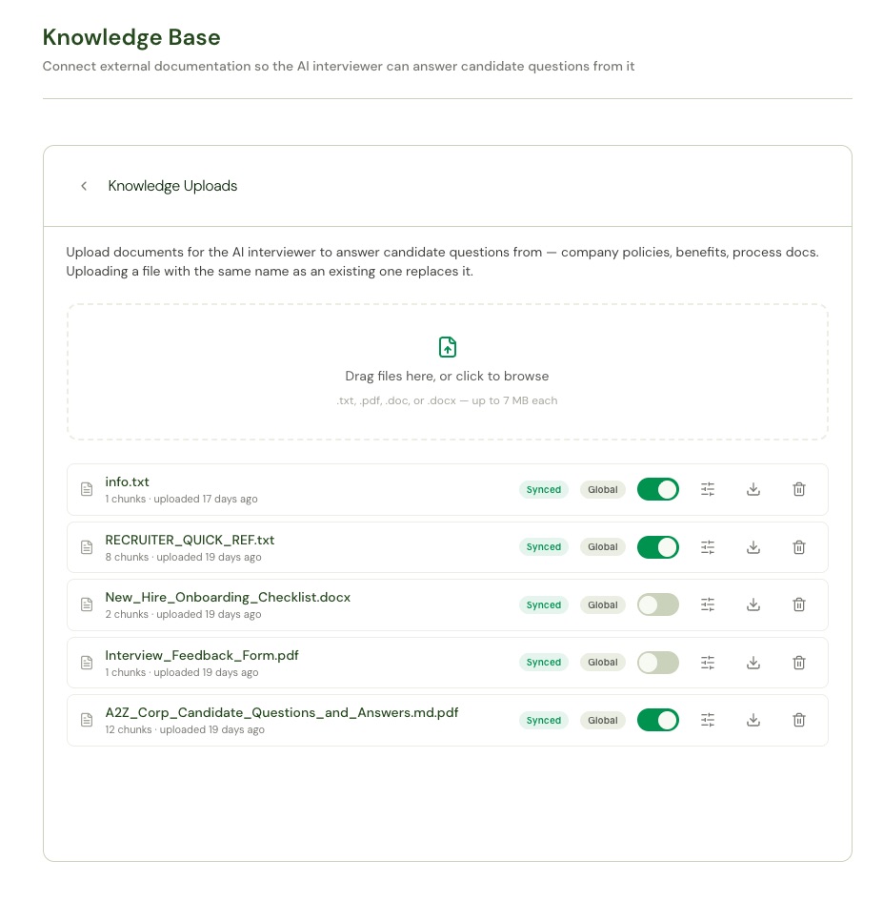Click Synced badge on Interview_Feedback_Form.pdf
The image size is (883, 901).
pyautogui.click(x=544, y=663)
